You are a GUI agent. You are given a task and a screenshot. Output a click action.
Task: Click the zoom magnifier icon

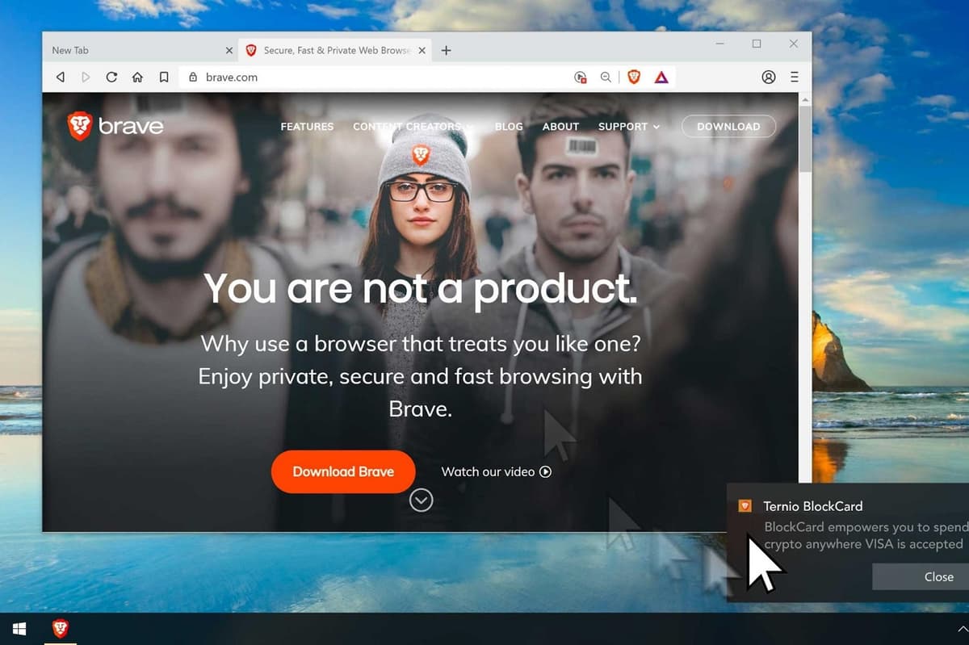tap(606, 77)
